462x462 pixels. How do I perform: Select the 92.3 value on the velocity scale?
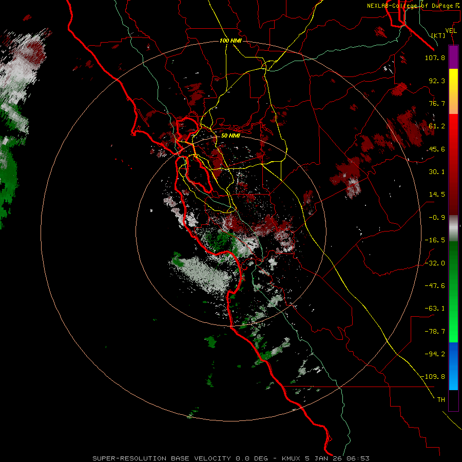click(437, 81)
